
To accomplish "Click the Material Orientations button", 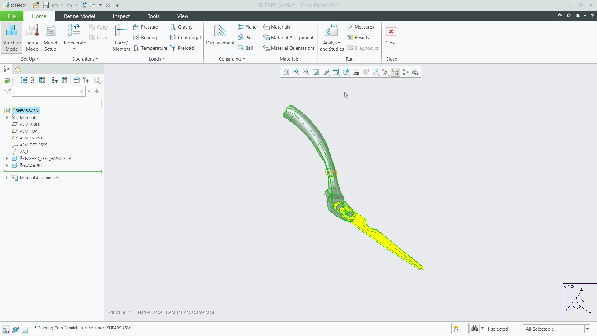I will click(289, 48).
